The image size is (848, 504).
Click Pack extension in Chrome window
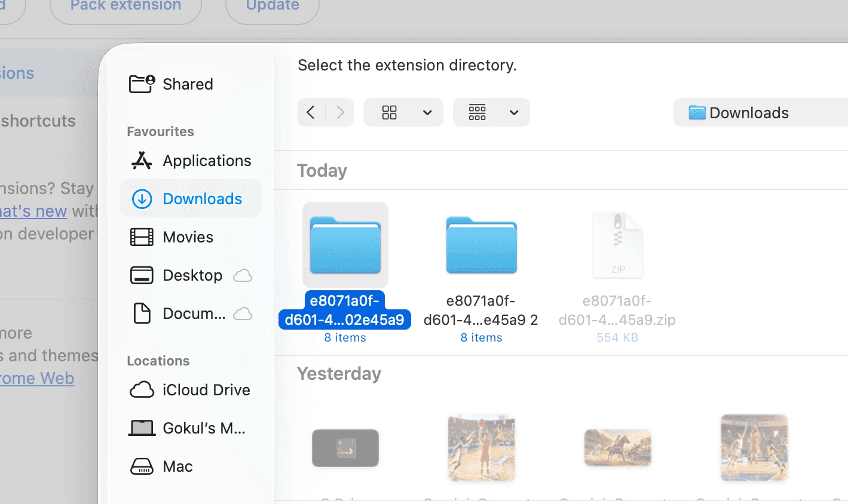[125, 6]
